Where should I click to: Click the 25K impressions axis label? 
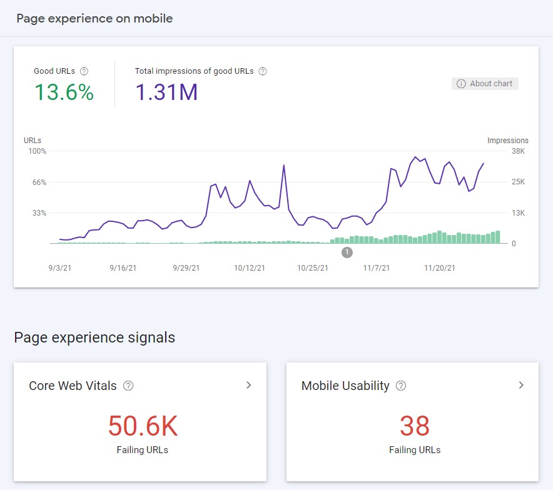coord(518,182)
